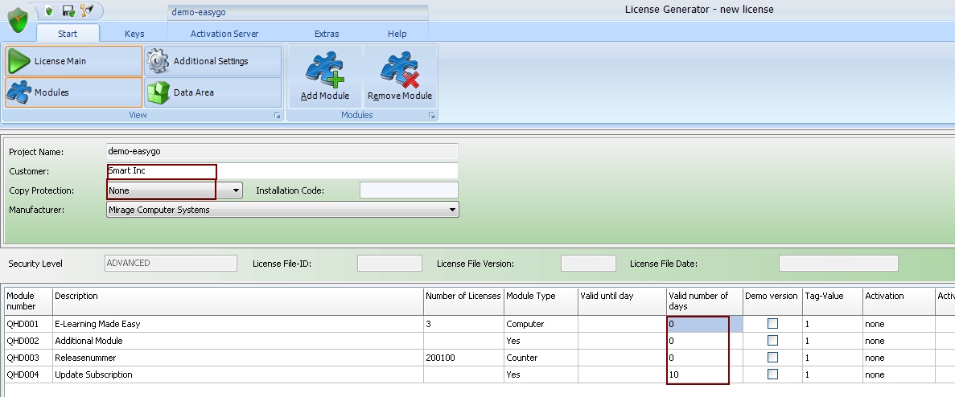Switch to the Keys tab
Viewport: 955px width, 397px height.
coord(134,34)
